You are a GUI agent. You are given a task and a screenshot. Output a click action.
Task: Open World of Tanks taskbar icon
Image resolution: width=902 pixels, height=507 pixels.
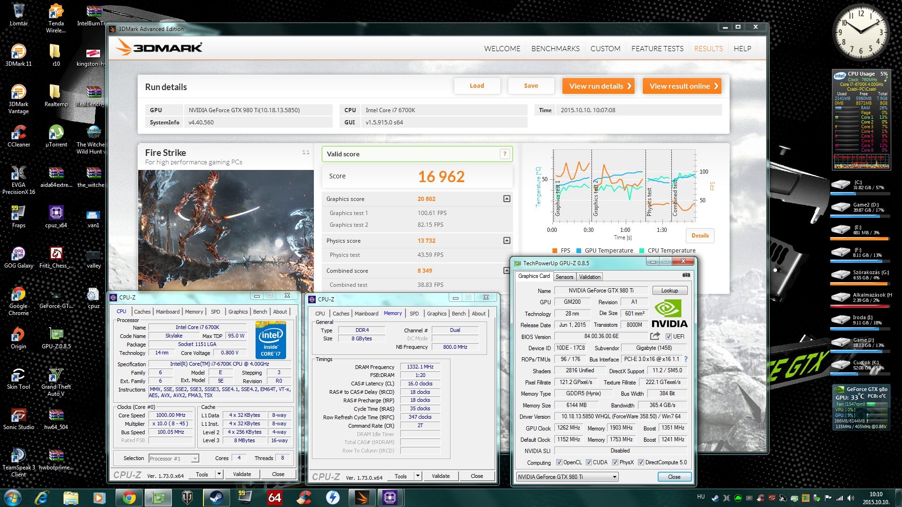187,498
